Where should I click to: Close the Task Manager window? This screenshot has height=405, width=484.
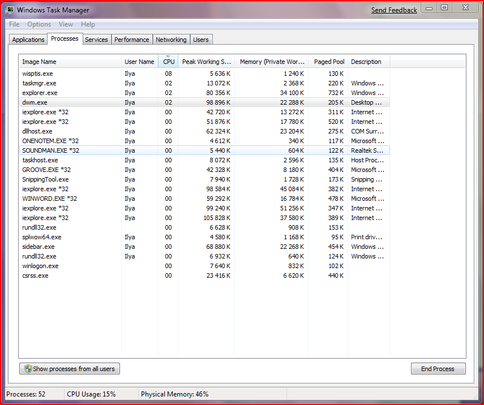pos(465,8)
